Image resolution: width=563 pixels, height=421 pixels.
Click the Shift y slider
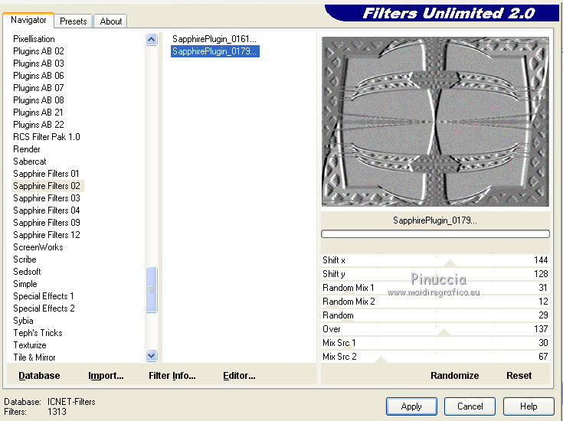click(x=435, y=274)
